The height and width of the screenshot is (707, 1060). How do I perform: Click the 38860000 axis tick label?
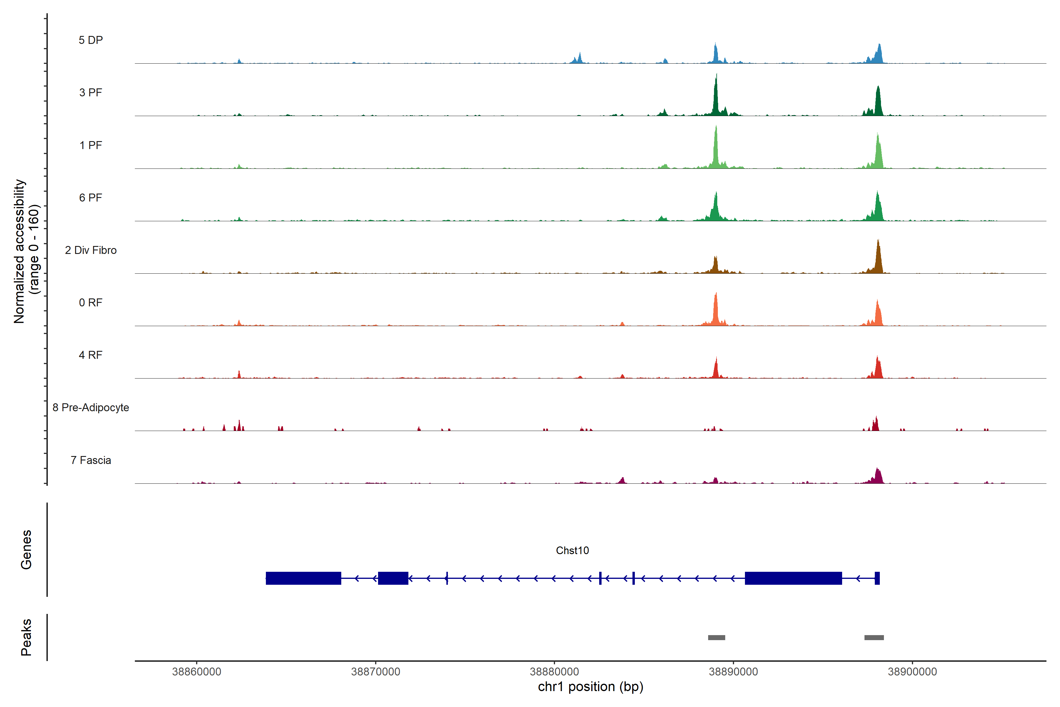(196, 671)
